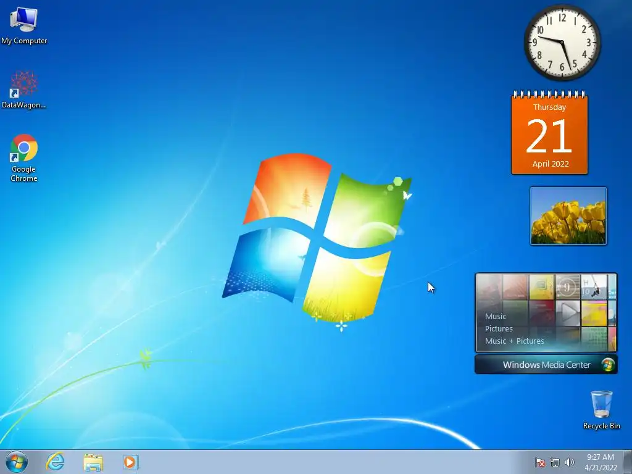Open the Windows Start orb
This screenshot has width=632, height=474.
17,462
